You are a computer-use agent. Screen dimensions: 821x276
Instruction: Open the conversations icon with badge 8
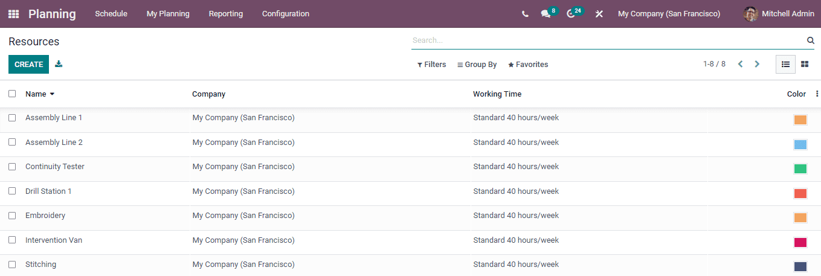[546, 14]
